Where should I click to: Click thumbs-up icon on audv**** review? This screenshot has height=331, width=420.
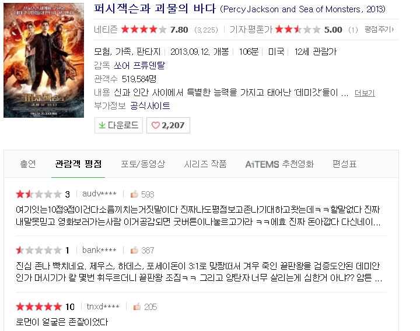134,194
